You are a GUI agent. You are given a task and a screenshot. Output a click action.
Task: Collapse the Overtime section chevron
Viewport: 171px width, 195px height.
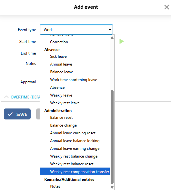[6, 97]
